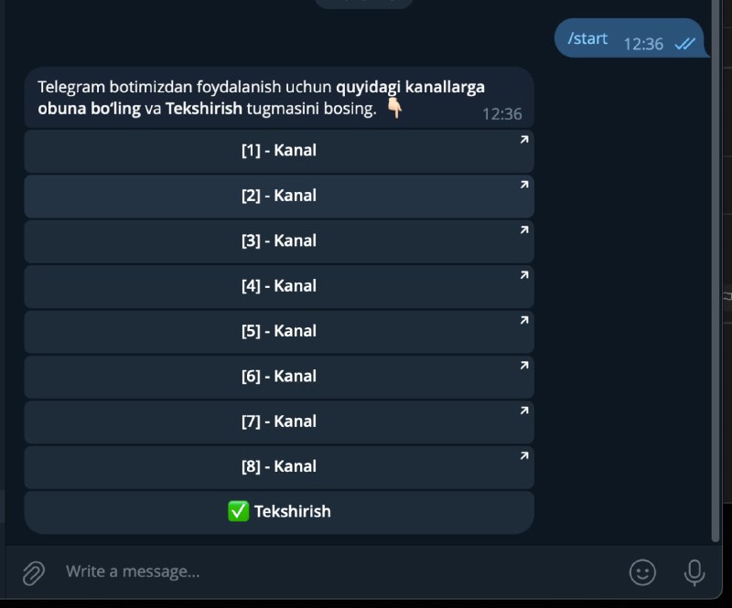Click the double checkmark on /start message
732x608 pixels.
point(684,44)
